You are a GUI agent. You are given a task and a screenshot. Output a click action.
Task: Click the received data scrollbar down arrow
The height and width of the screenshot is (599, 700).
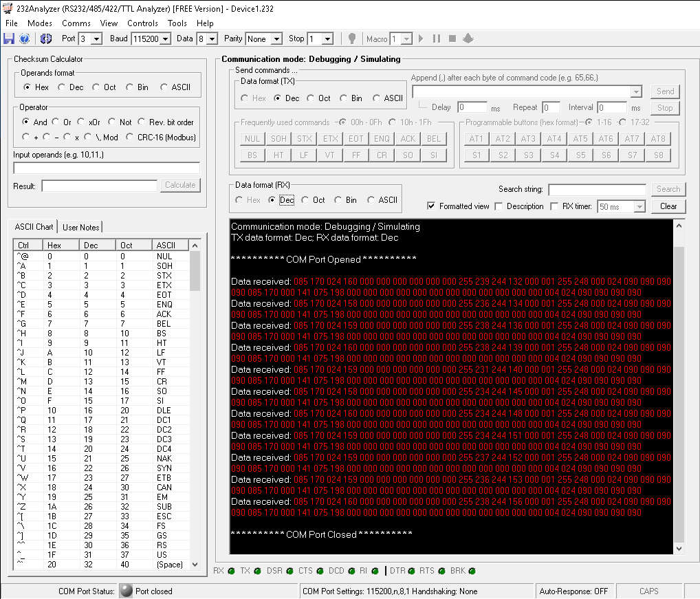(x=679, y=549)
